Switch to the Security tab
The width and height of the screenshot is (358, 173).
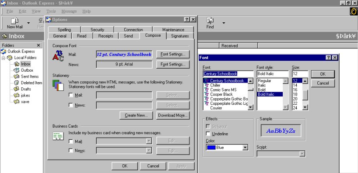click(97, 30)
